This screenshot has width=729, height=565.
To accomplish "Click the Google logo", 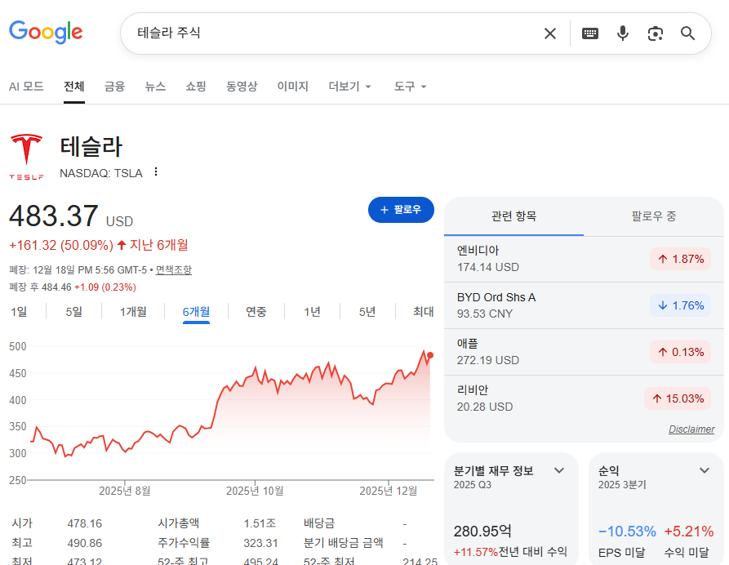I will coord(46,32).
